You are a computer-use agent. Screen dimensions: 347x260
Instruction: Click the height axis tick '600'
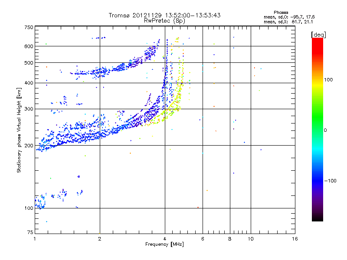29,46
